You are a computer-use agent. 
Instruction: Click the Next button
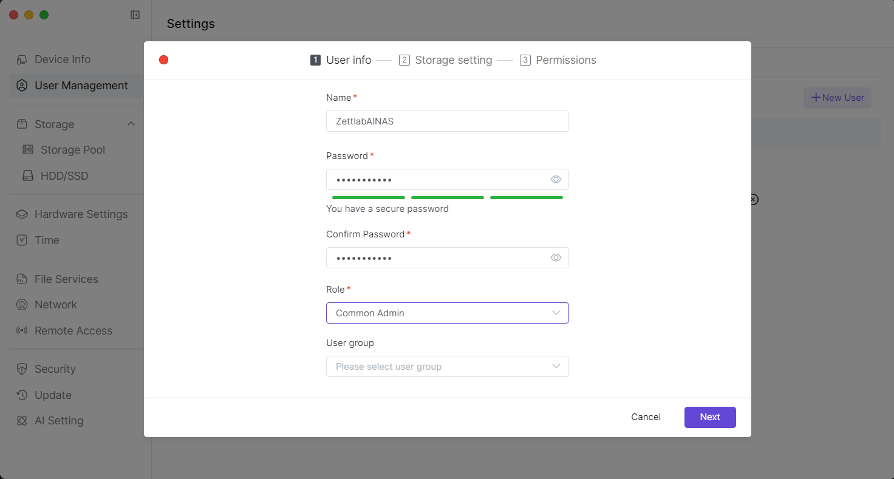pos(709,417)
